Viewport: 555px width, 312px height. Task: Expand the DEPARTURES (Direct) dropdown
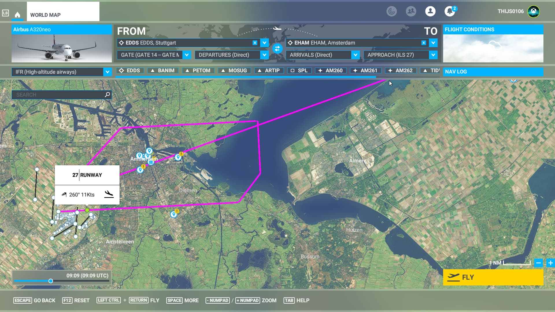(x=264, y=55)
